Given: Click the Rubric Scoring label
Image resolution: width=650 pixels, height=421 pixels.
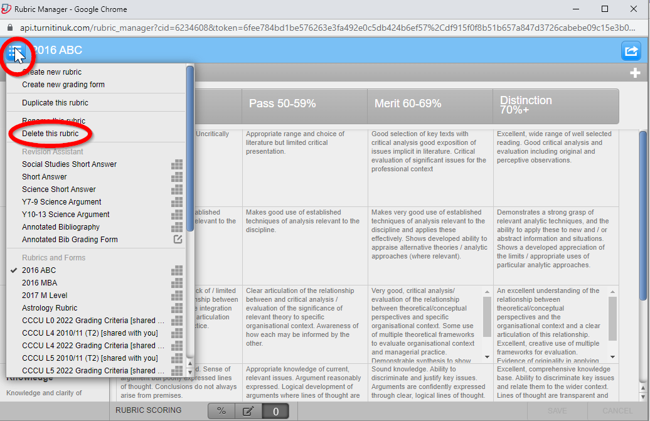Looking at the screenshot, I should click(x=149, y=410).
